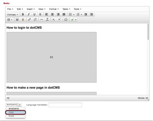Insert a special character (Omega)

(66, 20)
